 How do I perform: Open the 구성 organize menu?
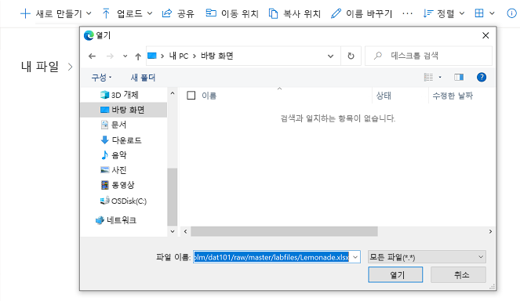click(101, 78)
